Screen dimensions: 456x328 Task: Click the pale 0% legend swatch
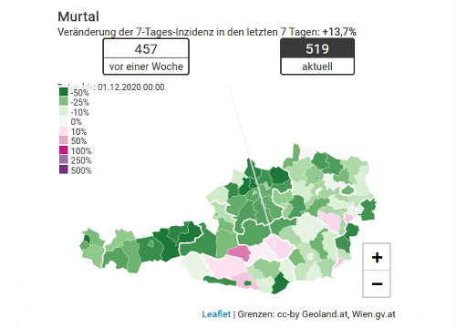point(64,121)
